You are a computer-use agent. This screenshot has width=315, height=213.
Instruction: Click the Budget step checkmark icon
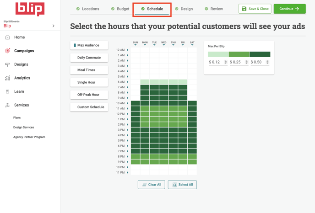tap(113, 9)
